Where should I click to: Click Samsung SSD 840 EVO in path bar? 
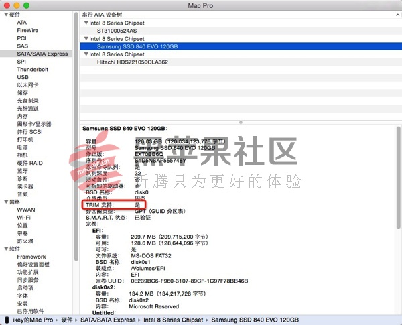tap(255, 320)
